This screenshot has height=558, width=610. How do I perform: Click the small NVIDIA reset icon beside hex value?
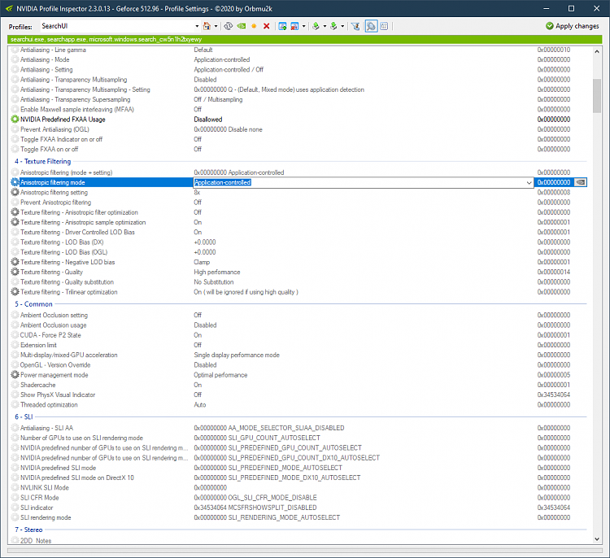coord(580,182)
